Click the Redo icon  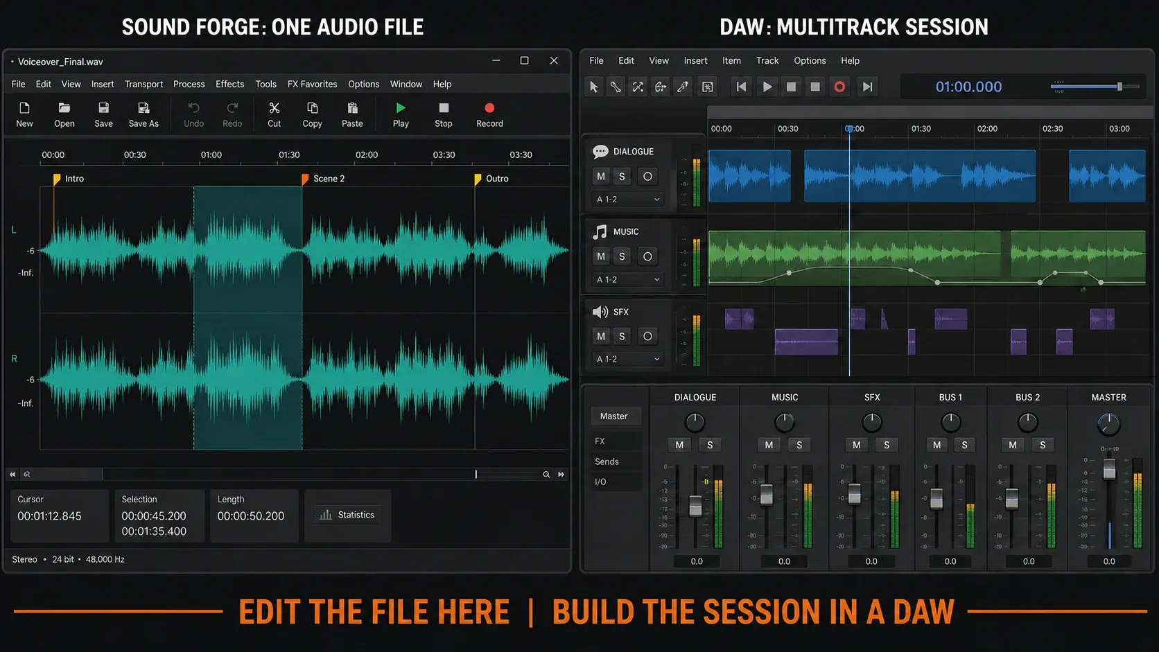click(x=232, y=108)
